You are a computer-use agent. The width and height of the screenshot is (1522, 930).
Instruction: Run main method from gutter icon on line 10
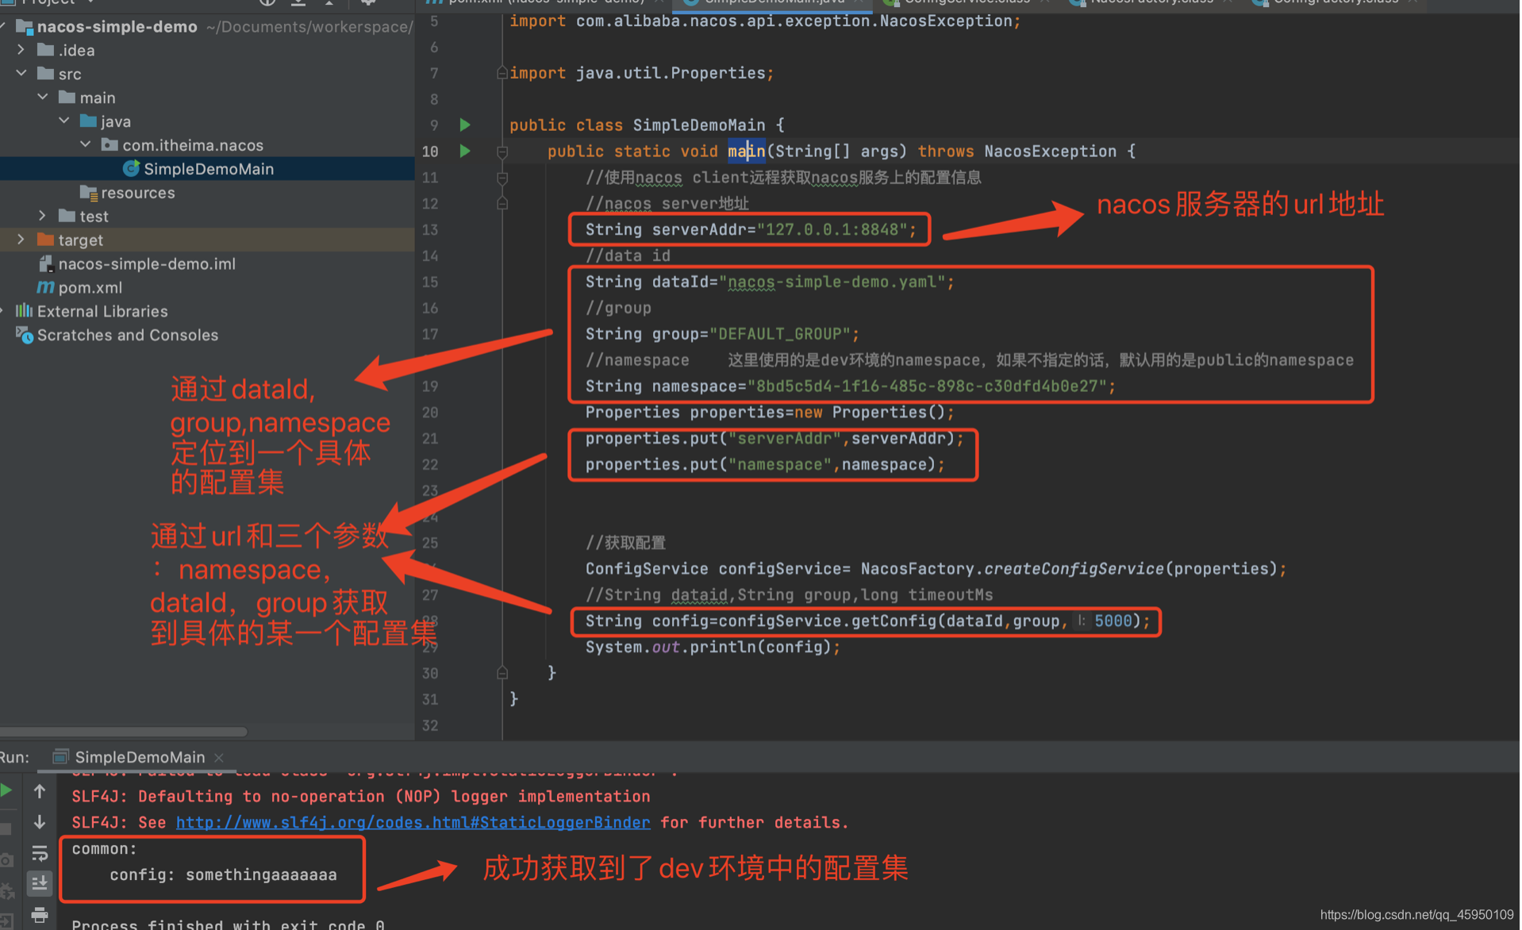465,151
